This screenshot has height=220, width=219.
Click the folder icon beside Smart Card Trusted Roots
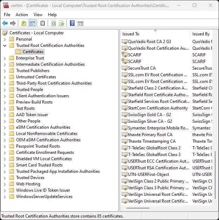coord(12,165)
